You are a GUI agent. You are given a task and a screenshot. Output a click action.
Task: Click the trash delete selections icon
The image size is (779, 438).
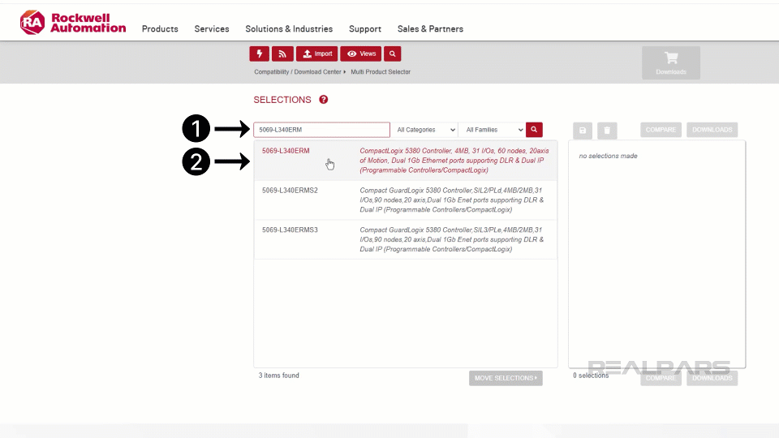607,131
